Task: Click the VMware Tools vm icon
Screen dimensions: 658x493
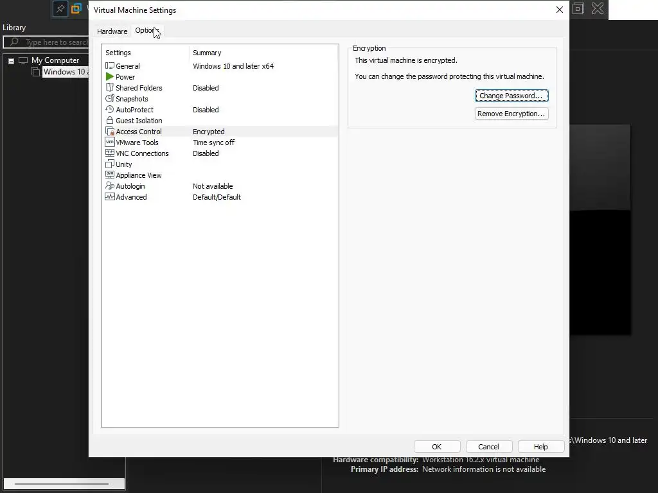Action: point(109,142)
